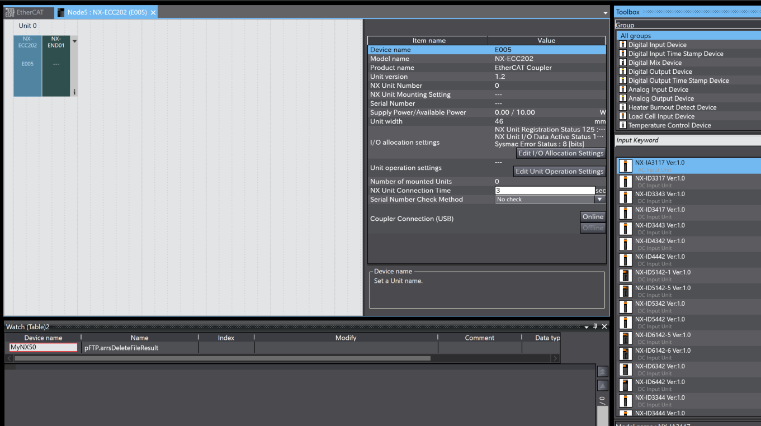Screen dimensions: 761x426
Task: Click the Input Keyword search field
Action: 688,140
